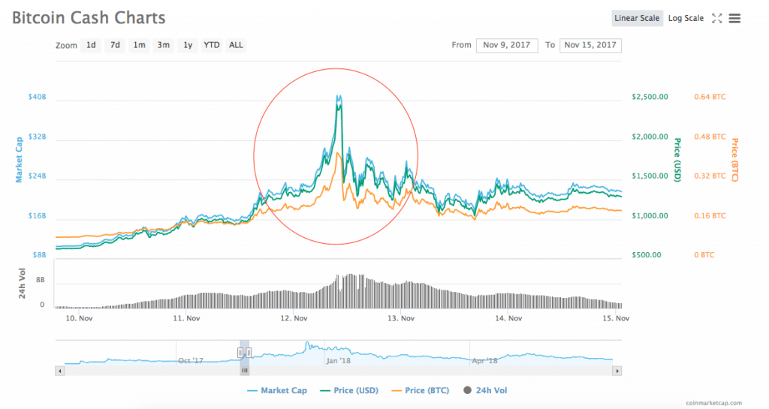Choose the YTD zoom range

pyautogui.click(x=212, y=45)
